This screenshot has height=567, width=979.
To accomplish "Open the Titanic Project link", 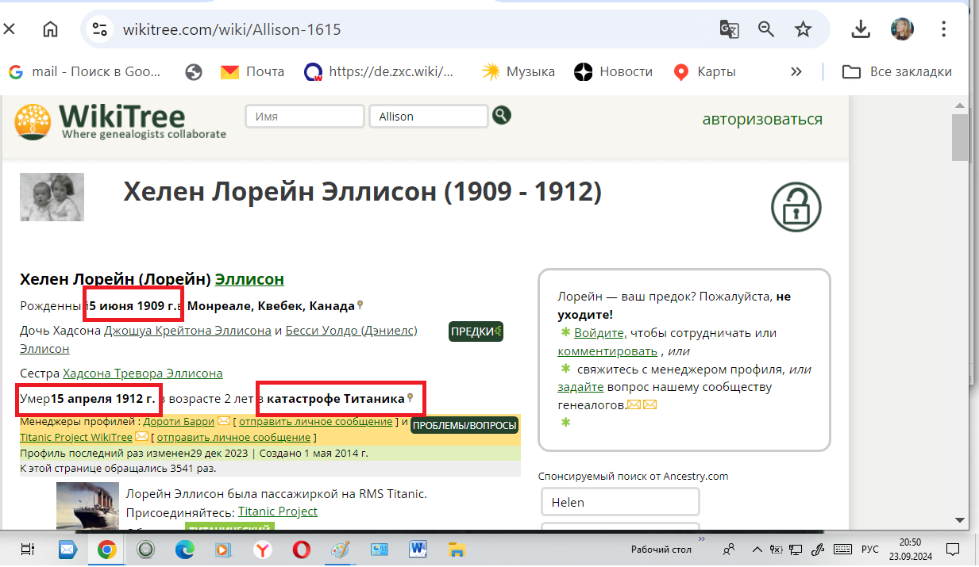I will 277,511.
